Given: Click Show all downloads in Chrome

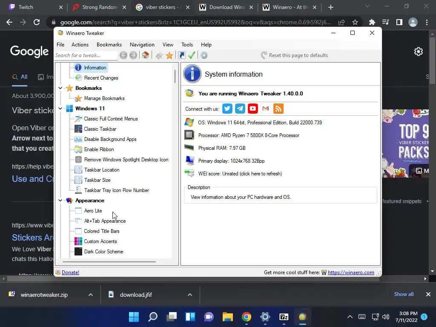Looking at the screenshot, I should [x=404, y=294].
